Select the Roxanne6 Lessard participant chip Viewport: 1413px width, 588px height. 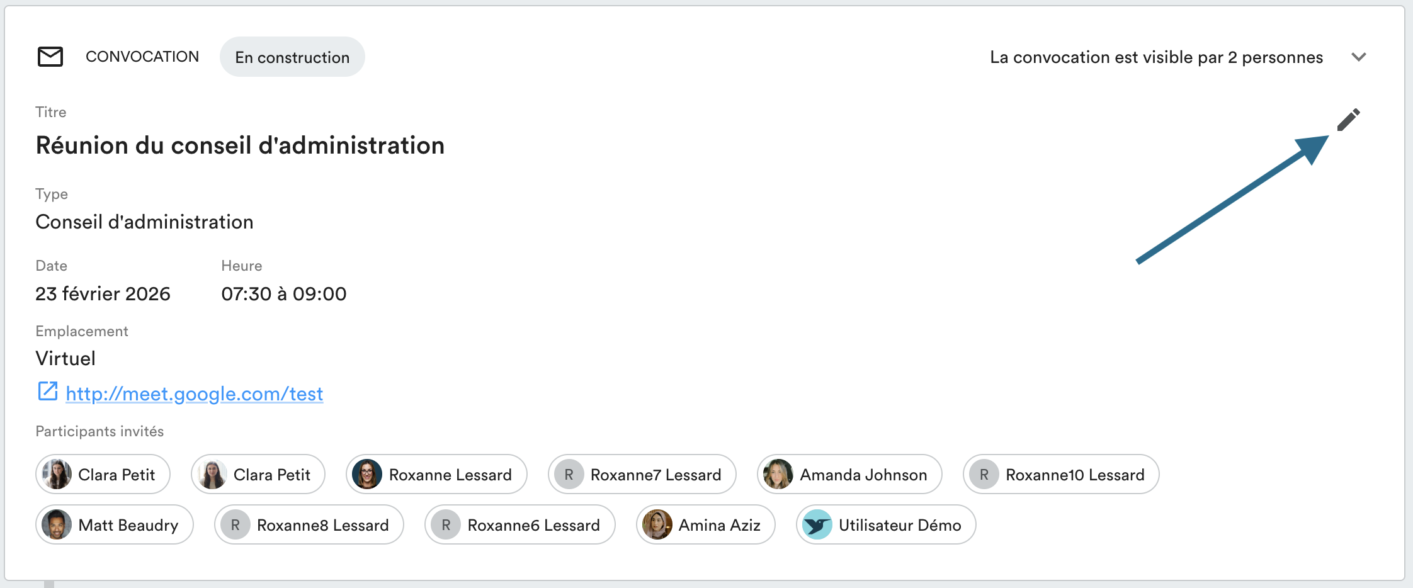519,525
